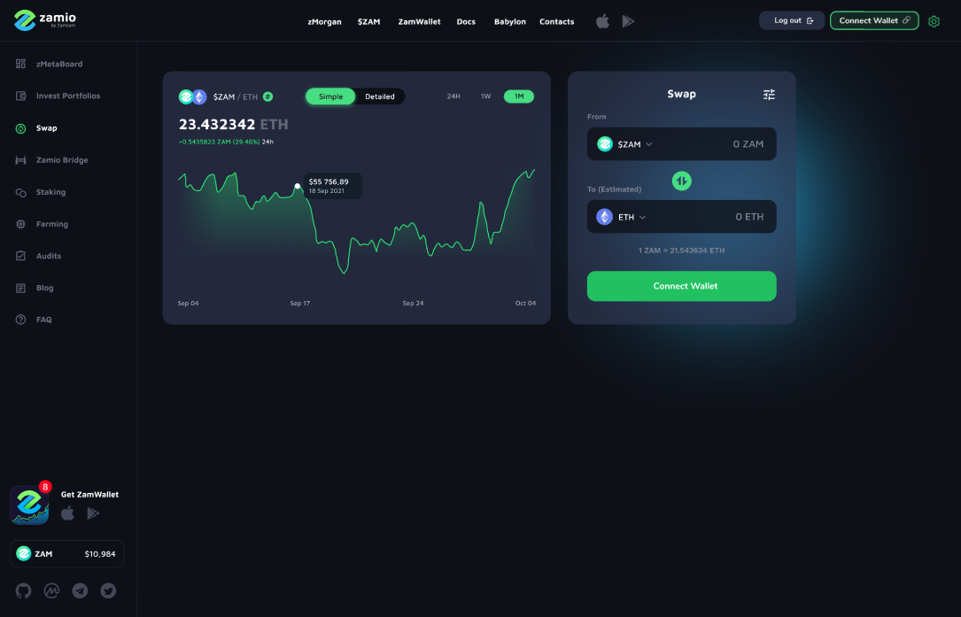
Task: Open the Blog sidebar link
Action: pos(45,288)
